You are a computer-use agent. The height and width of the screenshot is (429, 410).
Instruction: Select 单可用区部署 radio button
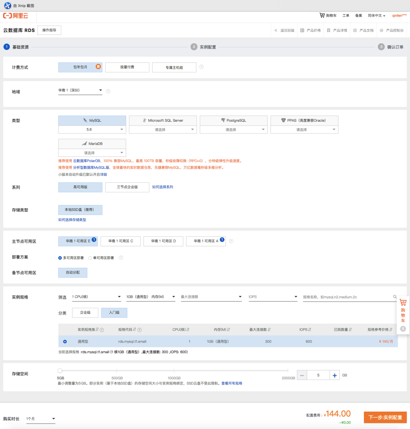[90, 258]
